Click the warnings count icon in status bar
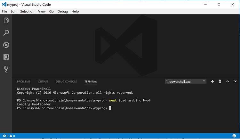240x139 pixels. tap(11, 136)
